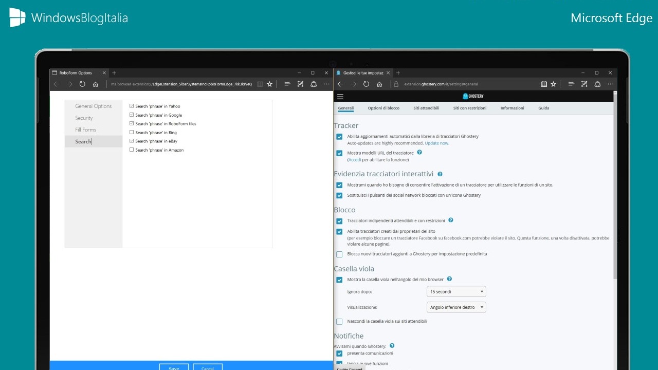Select General Options in RoboForm sidebar
Screen dimensions: 658x370
94,106
